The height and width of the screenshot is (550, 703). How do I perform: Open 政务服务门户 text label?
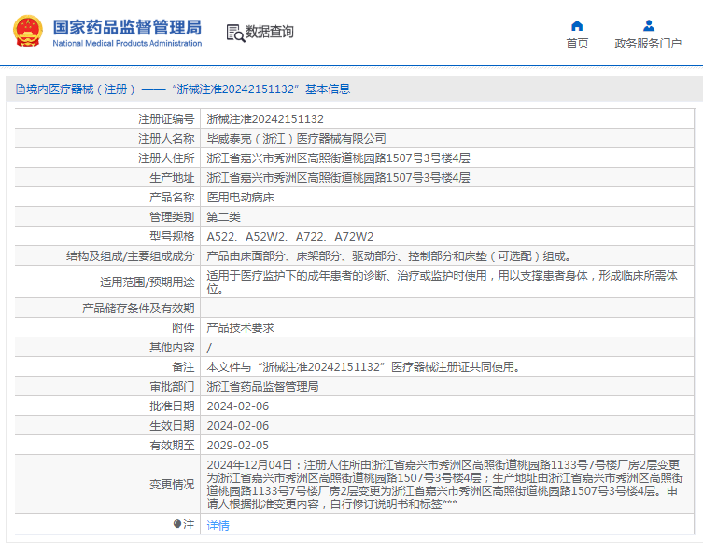coord(648,44)
